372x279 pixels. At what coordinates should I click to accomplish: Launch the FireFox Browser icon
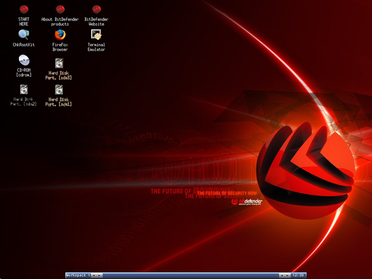point(60,35)
